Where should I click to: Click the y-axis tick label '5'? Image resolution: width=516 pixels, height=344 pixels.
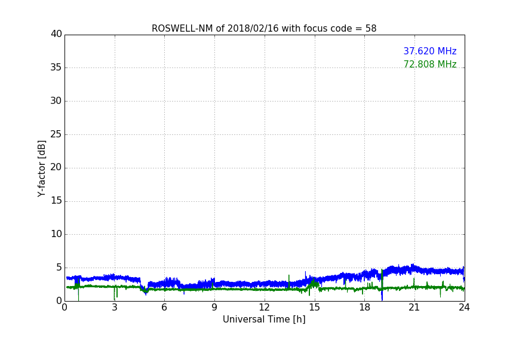[x=59, y=268]
